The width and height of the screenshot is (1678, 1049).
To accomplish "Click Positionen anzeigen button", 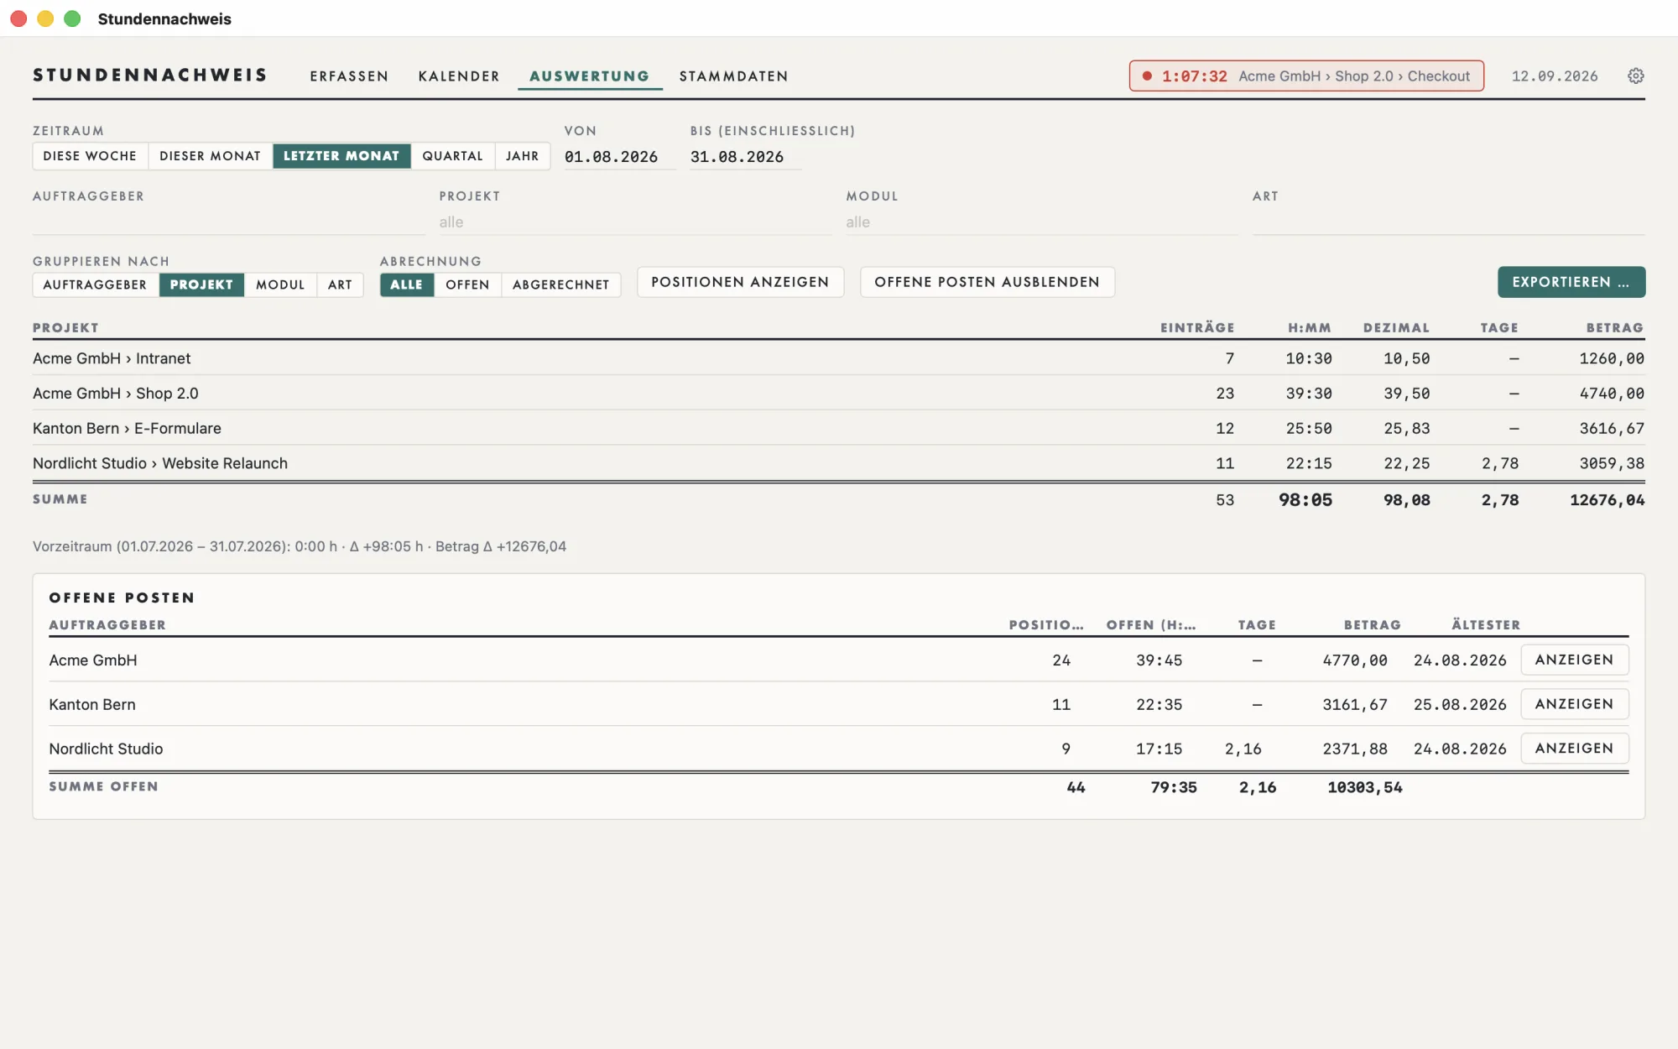I will (x=740, y=282).
